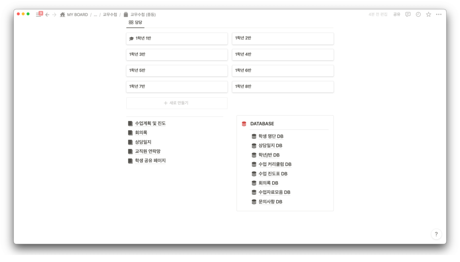The height and width of the screenshot is (262, 460).
Task: Click the forward navigation arrow
Action: [54, 15]
